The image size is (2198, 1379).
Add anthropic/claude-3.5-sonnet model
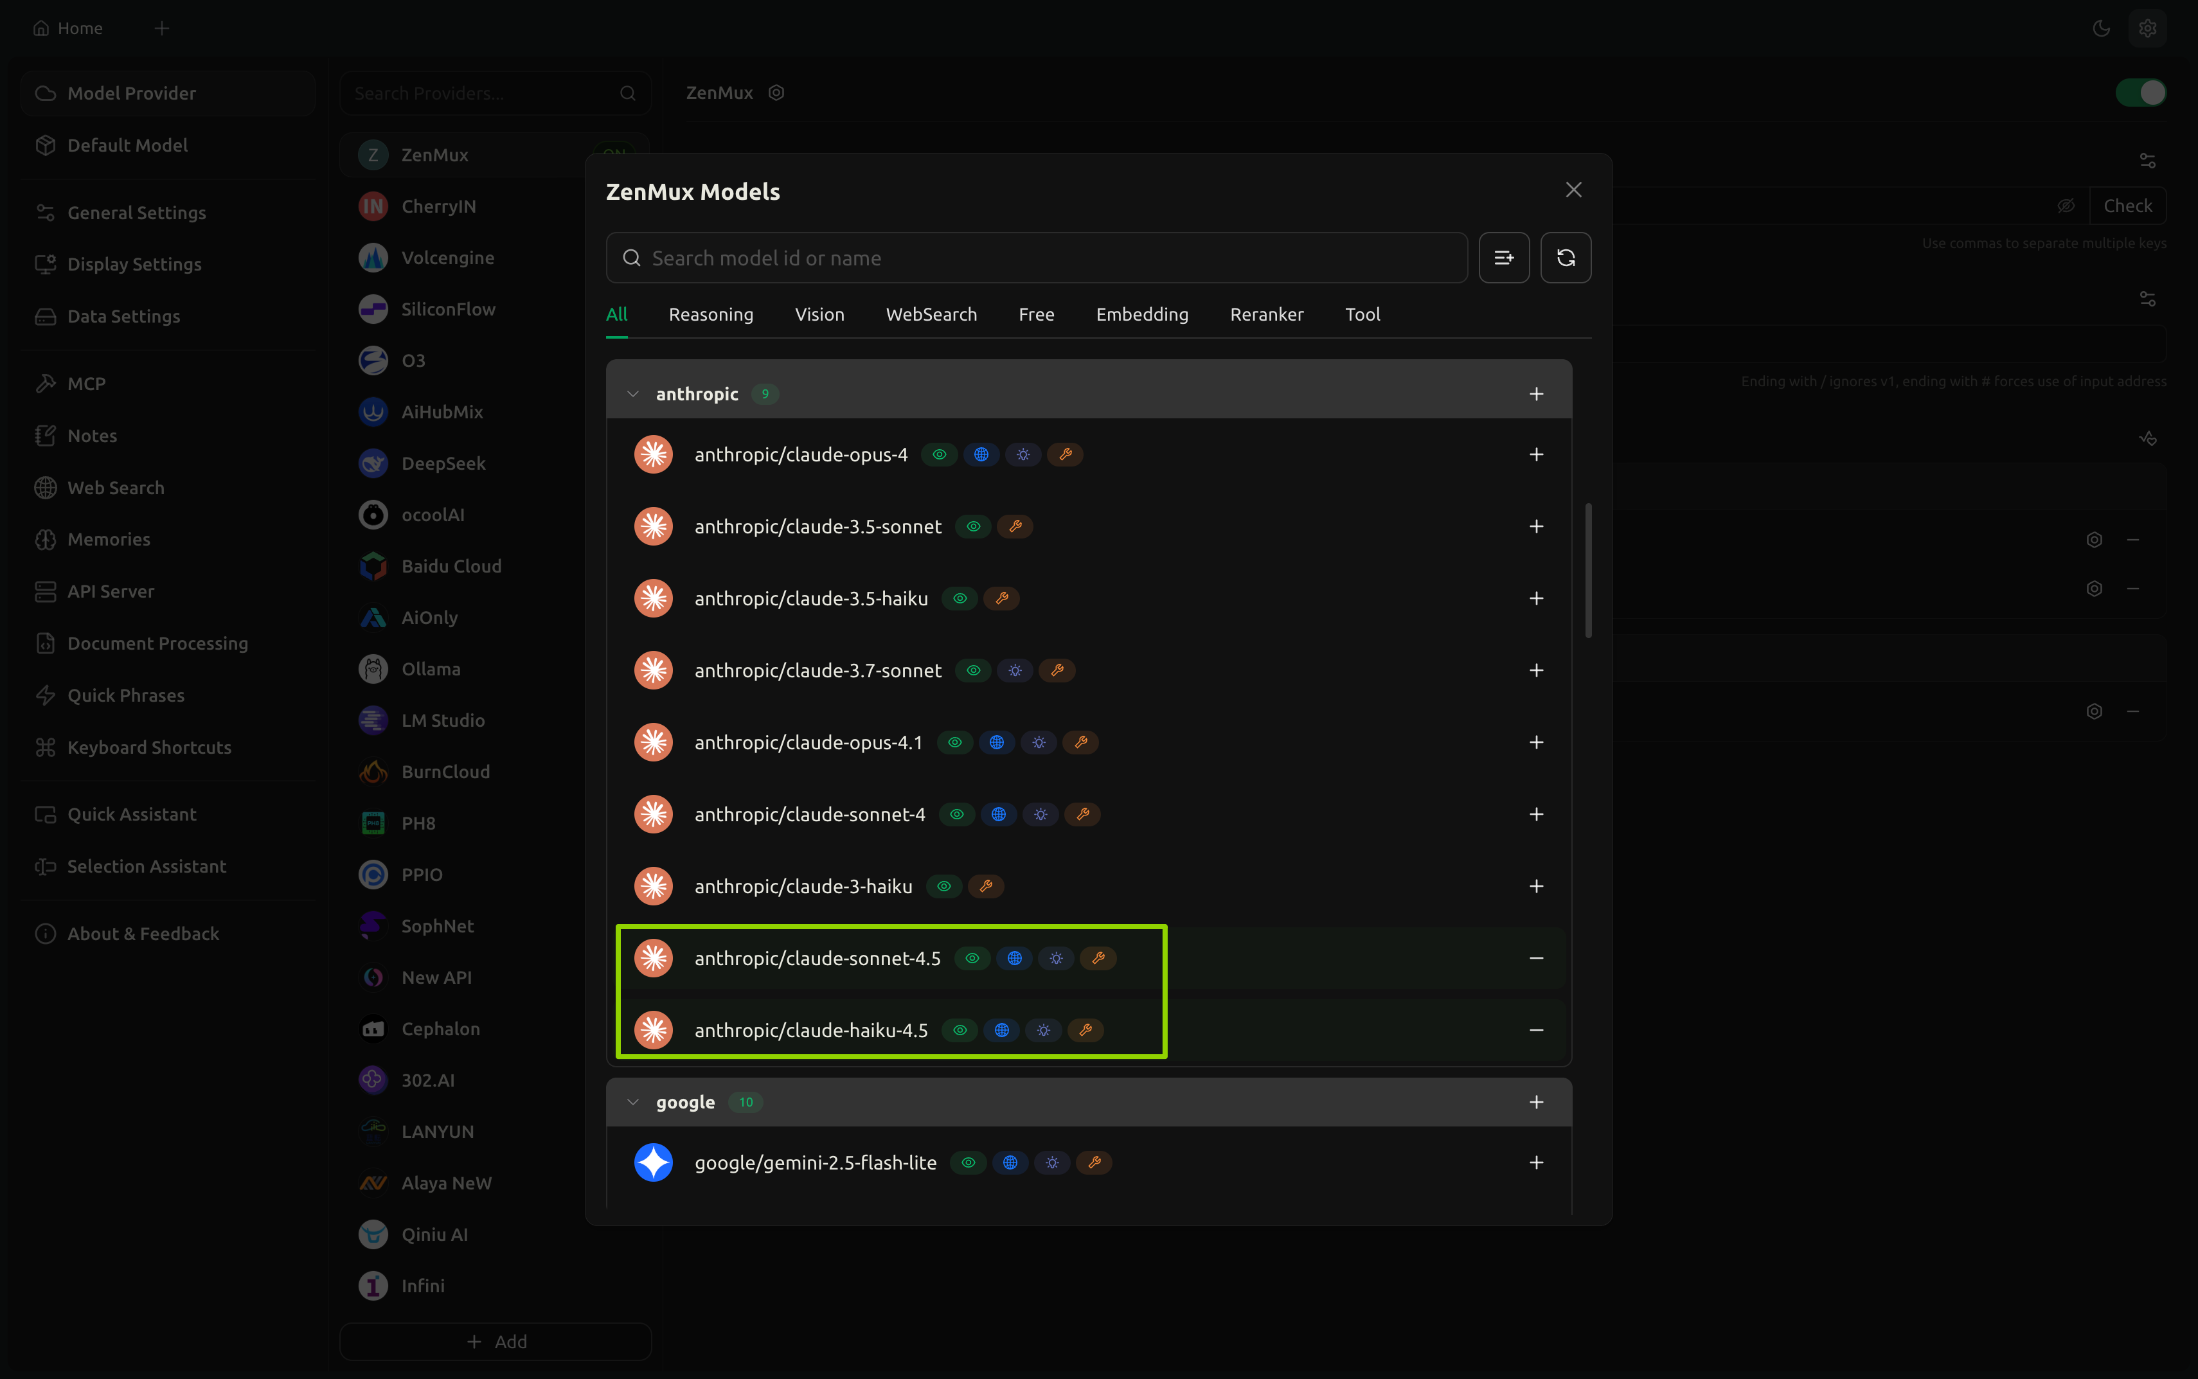pyautogui.click(x=1536, y=526)
